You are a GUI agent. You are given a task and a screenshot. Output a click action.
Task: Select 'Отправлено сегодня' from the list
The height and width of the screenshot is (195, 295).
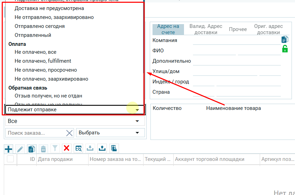click(x=39, y=26)
